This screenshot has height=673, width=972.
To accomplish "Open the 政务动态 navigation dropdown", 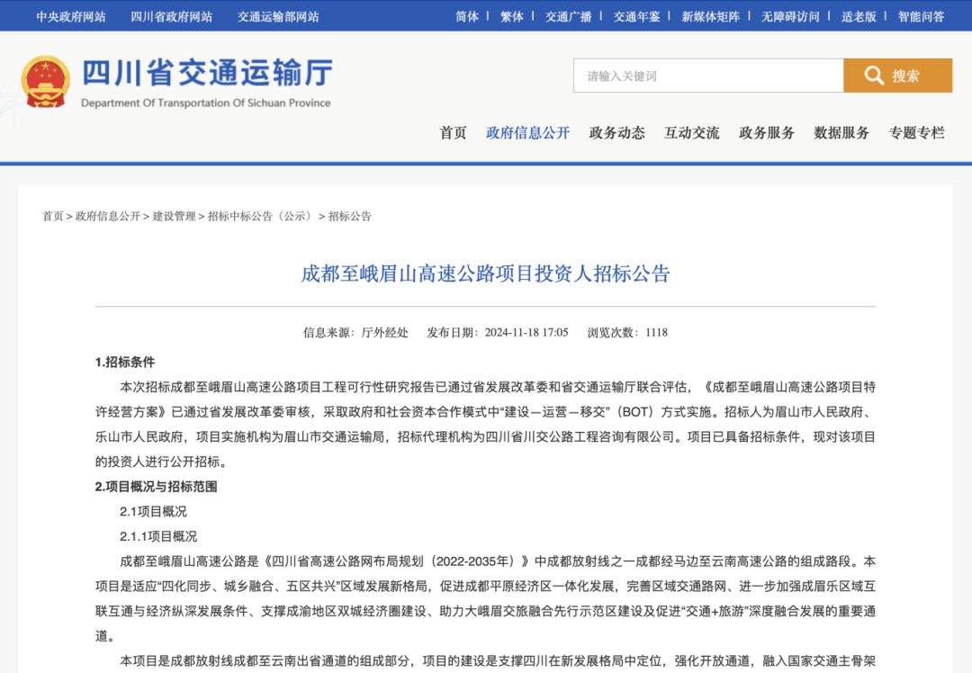I will (x=616, y=132).
